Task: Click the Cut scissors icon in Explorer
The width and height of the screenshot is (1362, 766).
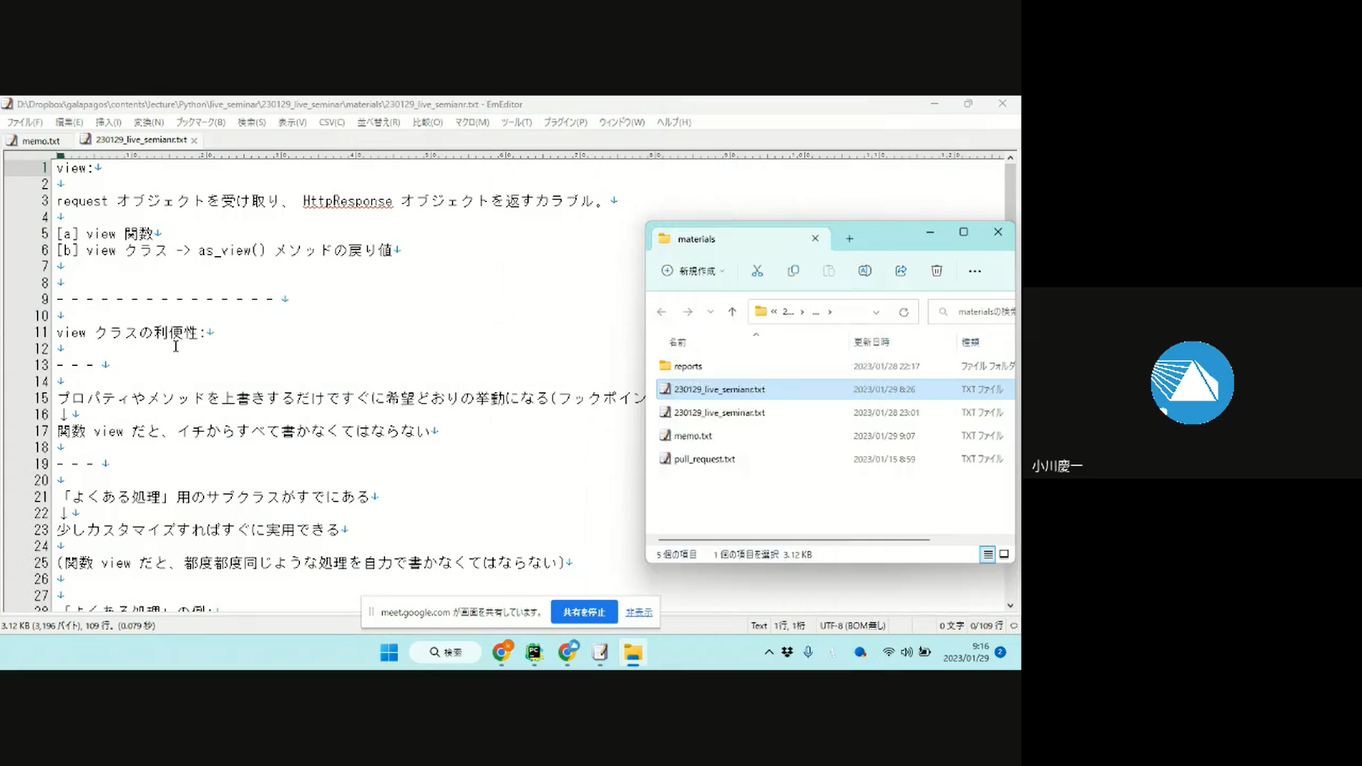Action: [x=757, y=271]
